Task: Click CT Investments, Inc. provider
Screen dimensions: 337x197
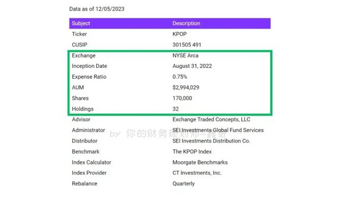Action: pyautogui.click(x=197, y=173)
